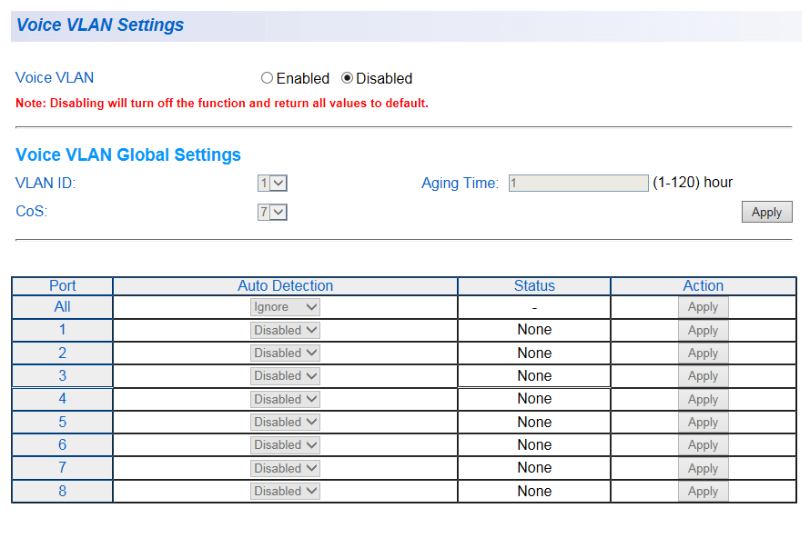Apply settings for port 4
This screenshot has height=538, width=810.
(x=703, y=400)
